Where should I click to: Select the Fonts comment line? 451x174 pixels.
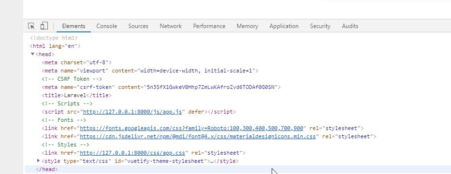pyautogui.click(x=64, y=120)
